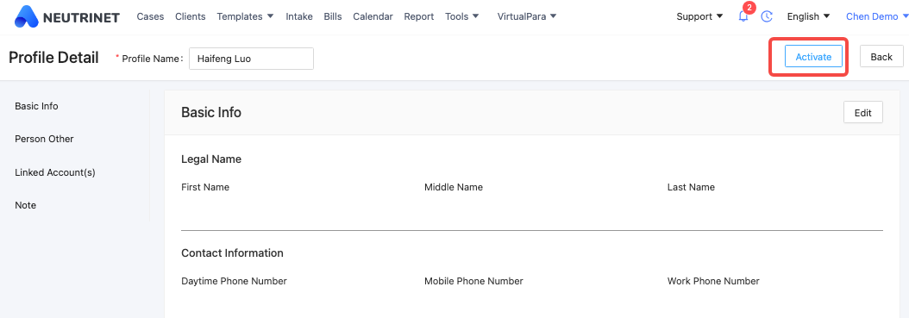Open Report in the top menu

click(419, 16)
